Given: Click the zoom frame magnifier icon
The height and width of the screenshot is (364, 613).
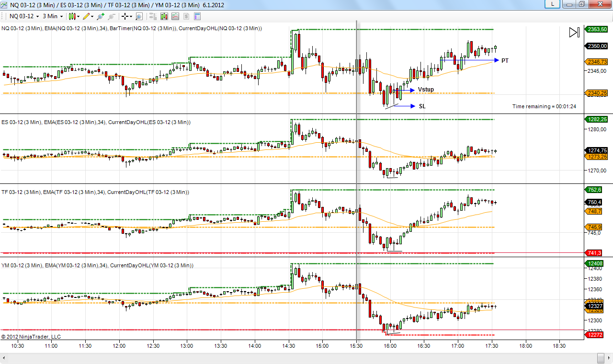Looking at the screenshot, I should click(139, 16).
